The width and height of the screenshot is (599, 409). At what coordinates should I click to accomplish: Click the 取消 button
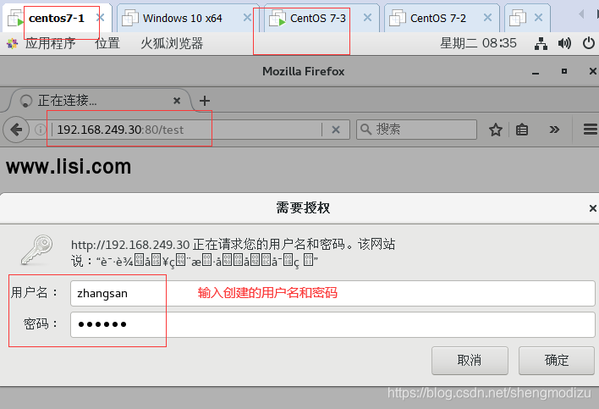point(470,361)
